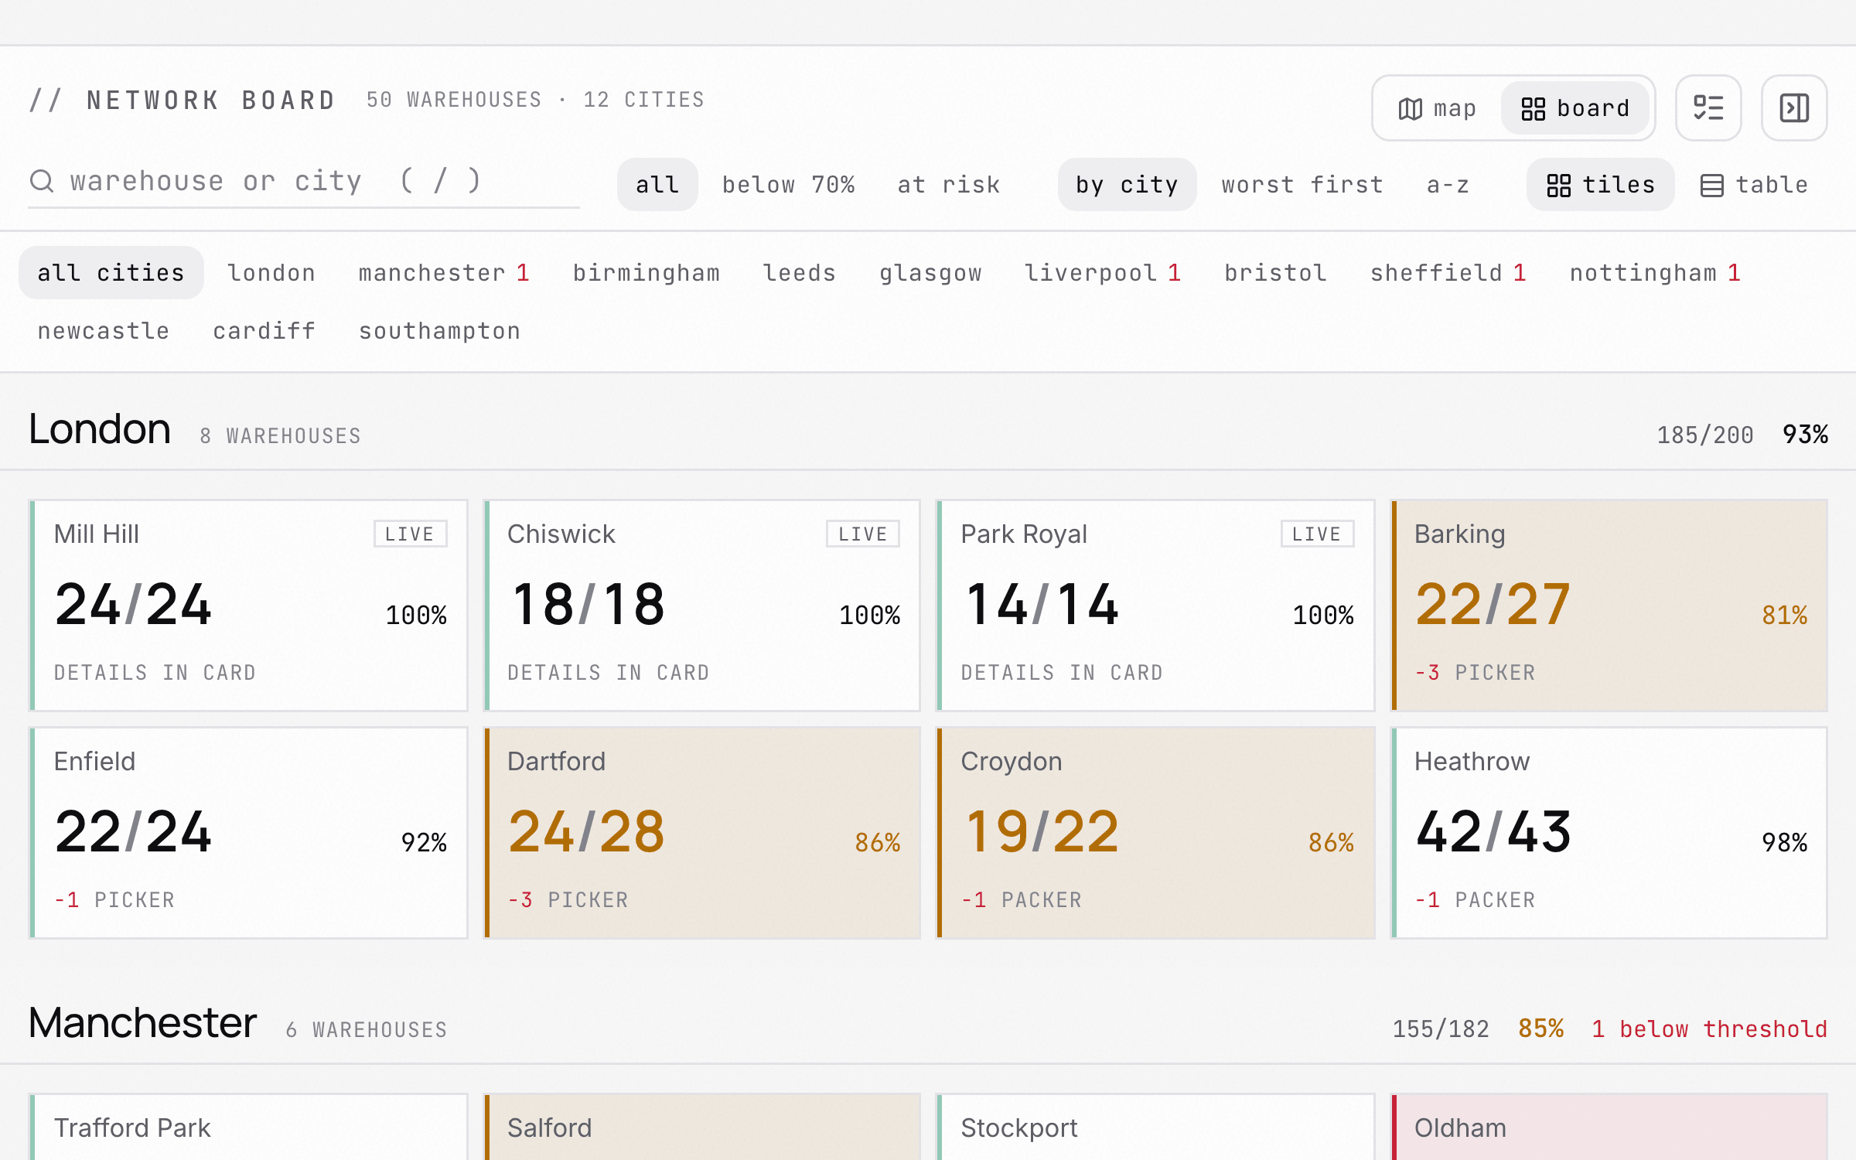Open the manchester city tab
1856x1160 pixels.
point(444,273)
